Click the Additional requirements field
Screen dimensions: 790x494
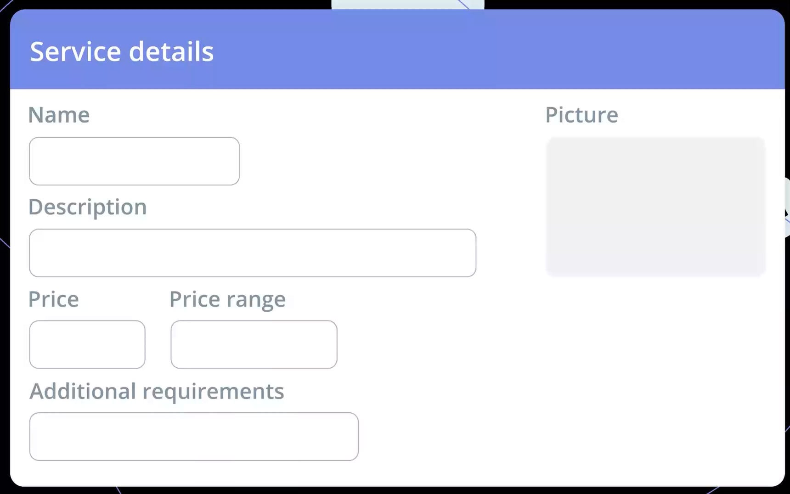click(193, 437)
